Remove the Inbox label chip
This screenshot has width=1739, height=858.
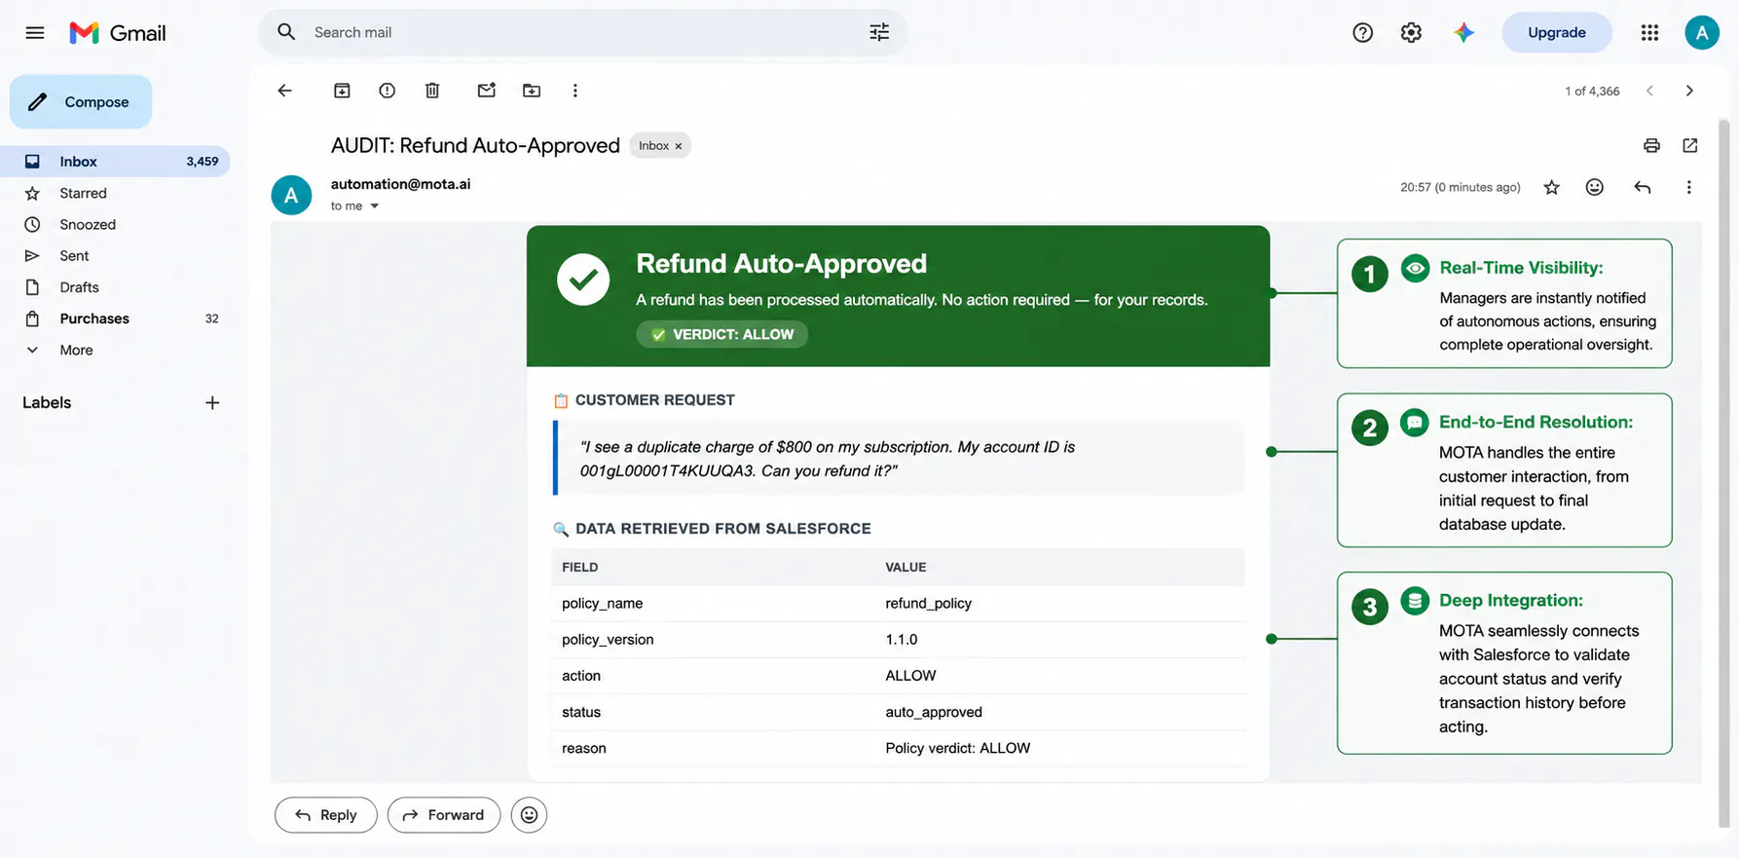point(679,146)
